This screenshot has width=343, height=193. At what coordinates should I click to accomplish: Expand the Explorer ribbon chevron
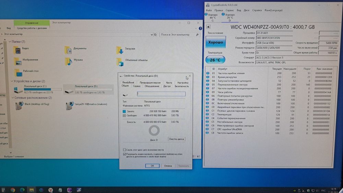click(196, 28)
